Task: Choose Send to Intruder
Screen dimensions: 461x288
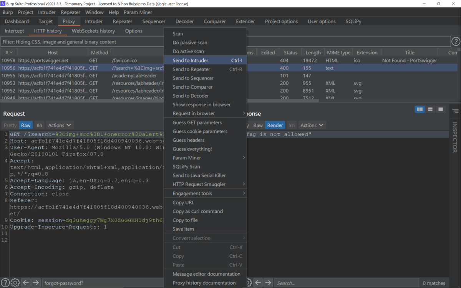Action: tap(205, 60)
